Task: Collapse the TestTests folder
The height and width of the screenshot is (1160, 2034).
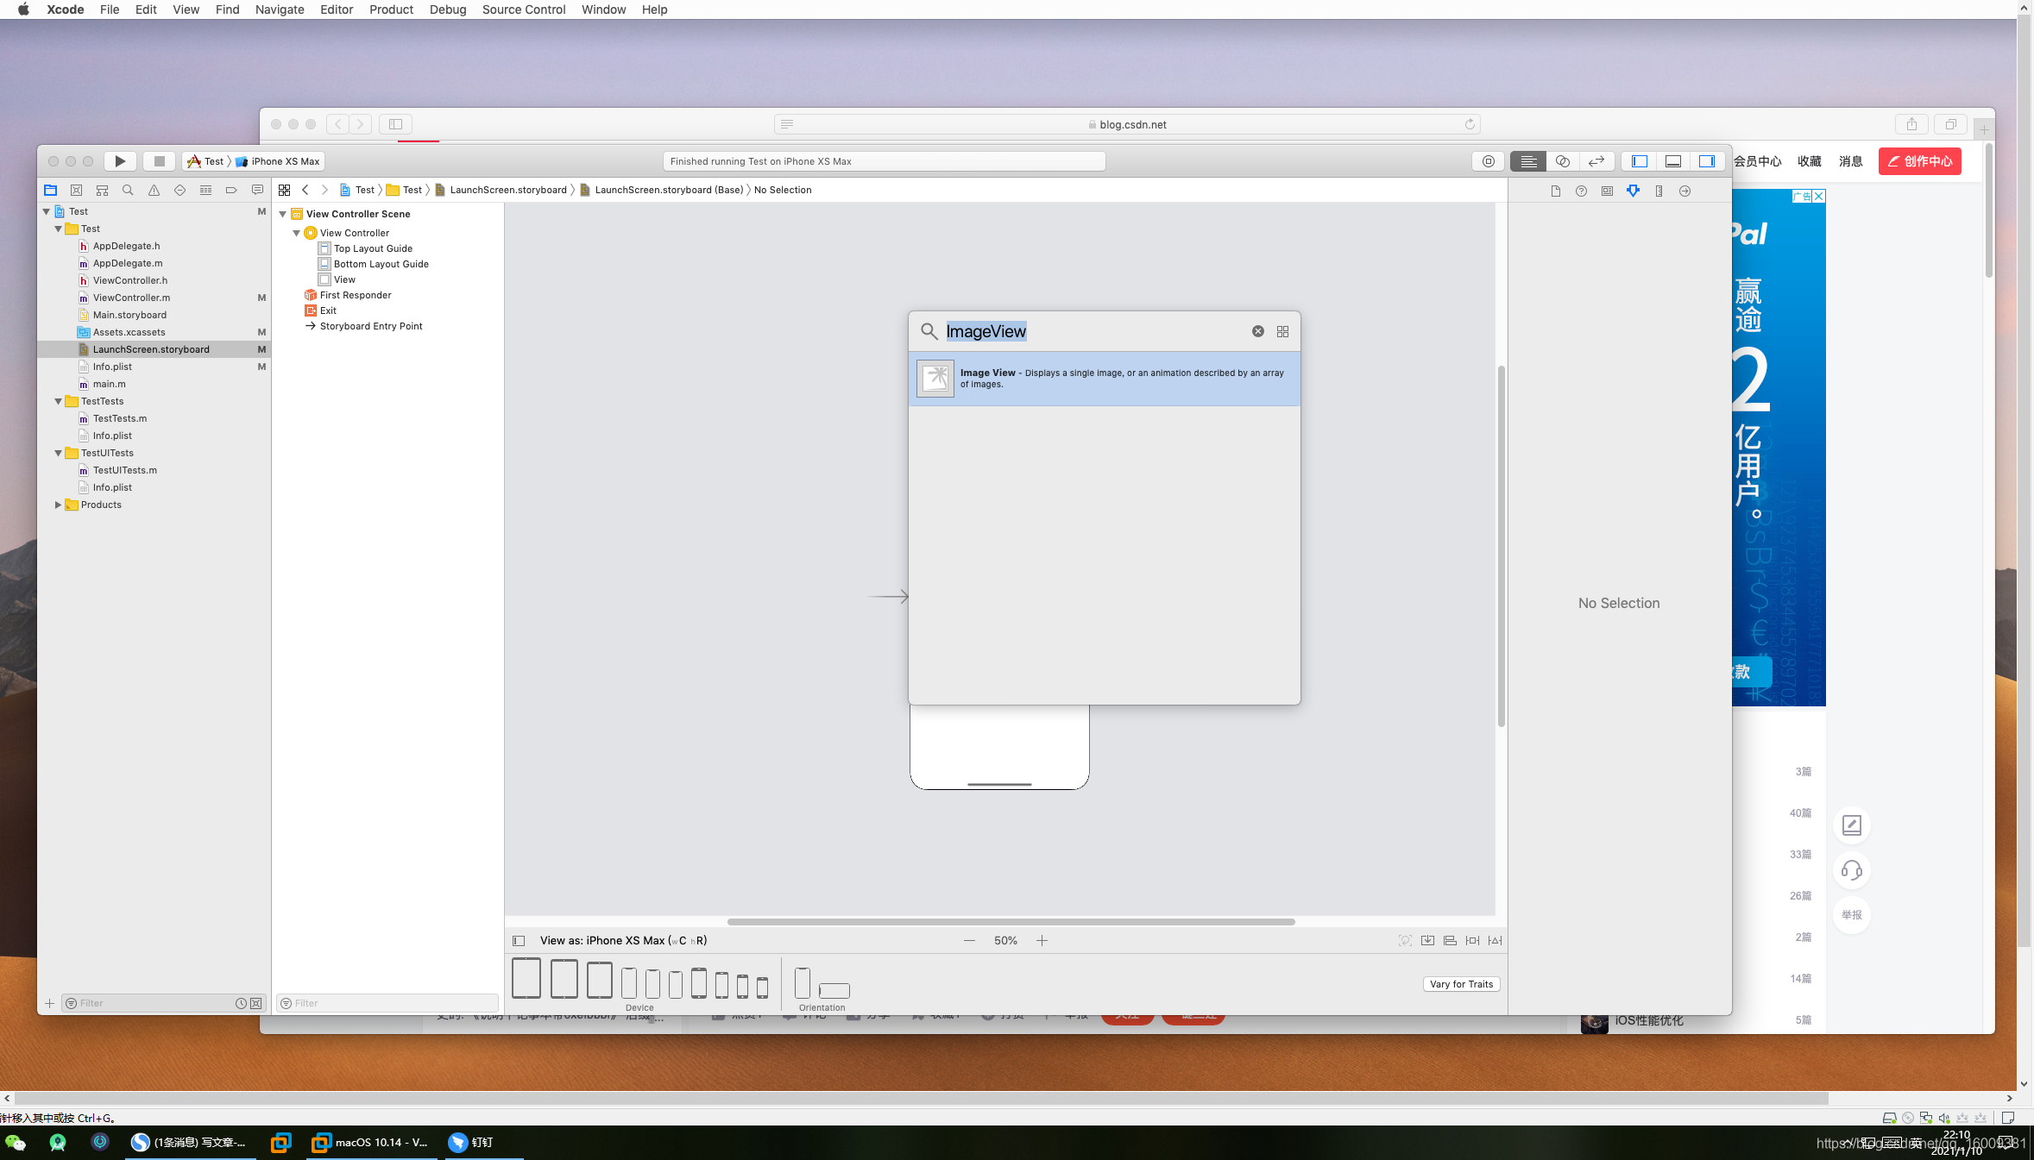Action: [x=58, y=401]
